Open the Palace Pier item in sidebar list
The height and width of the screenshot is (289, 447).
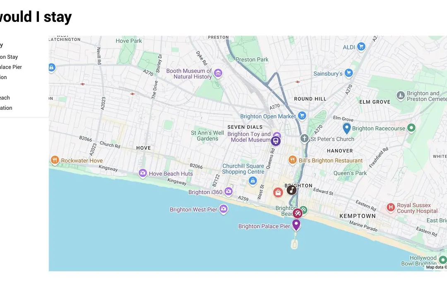pyautogui.click(x=11, y=67)
